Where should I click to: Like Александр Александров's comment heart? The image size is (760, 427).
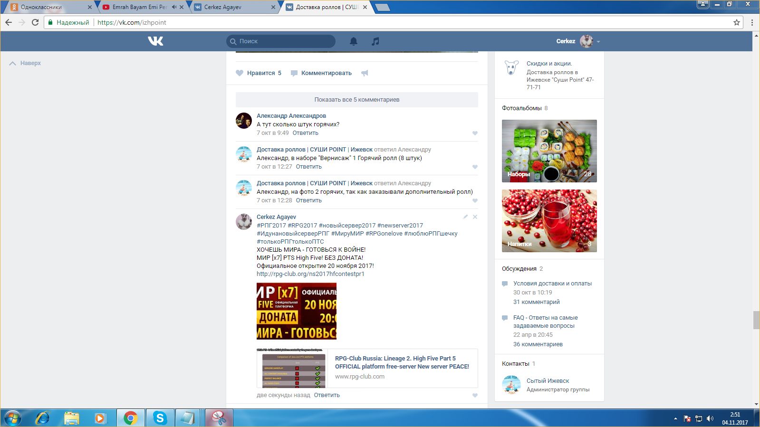tap(474, 133)
